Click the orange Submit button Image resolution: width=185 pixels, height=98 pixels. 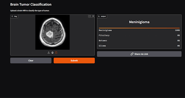click(x=74, y=61)
